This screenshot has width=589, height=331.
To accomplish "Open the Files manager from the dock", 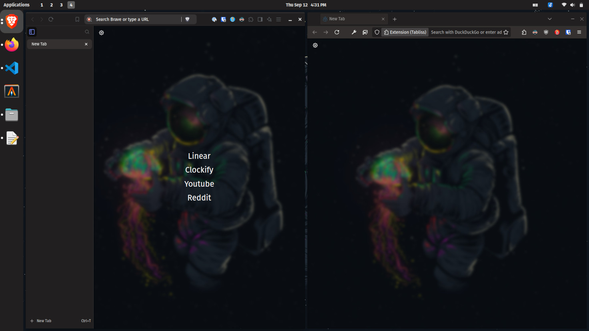I will tap(12, 115).
